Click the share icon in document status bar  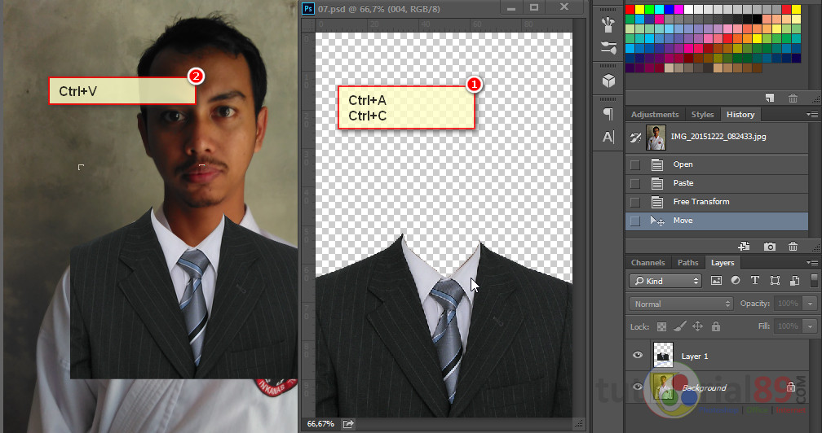point(348,423)
